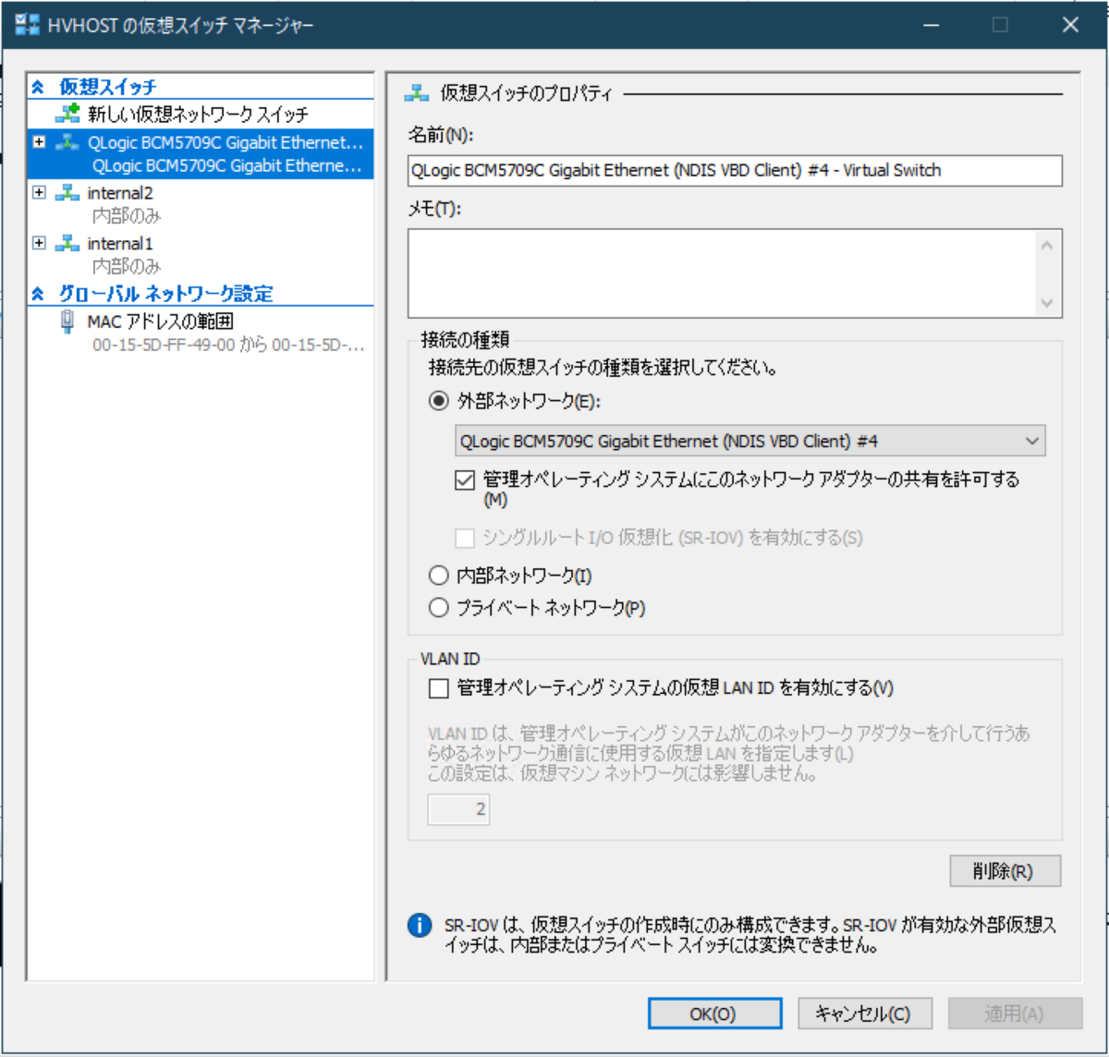
Task: Close the Virtual Switch Manager window
Action: click(x=1070, y=25)
